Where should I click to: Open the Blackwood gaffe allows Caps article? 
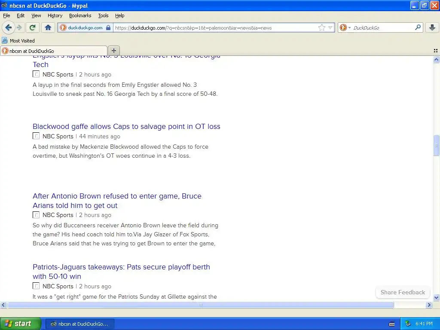point(126,127)
